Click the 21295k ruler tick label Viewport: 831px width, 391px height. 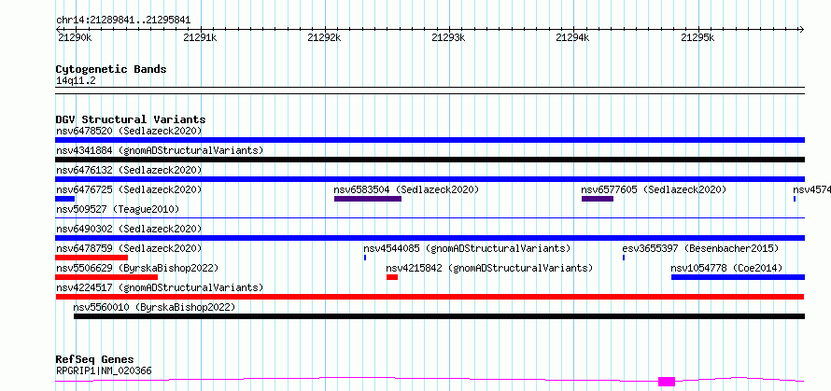pos(697,37)
